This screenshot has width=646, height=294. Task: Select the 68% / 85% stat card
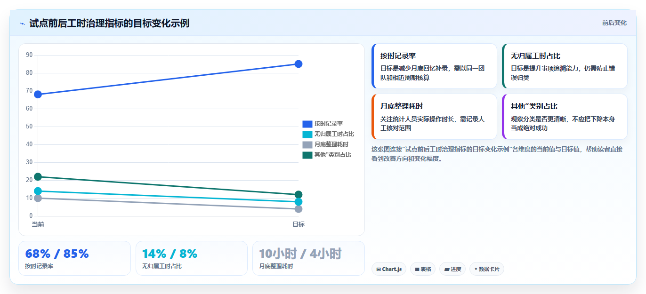74,258
